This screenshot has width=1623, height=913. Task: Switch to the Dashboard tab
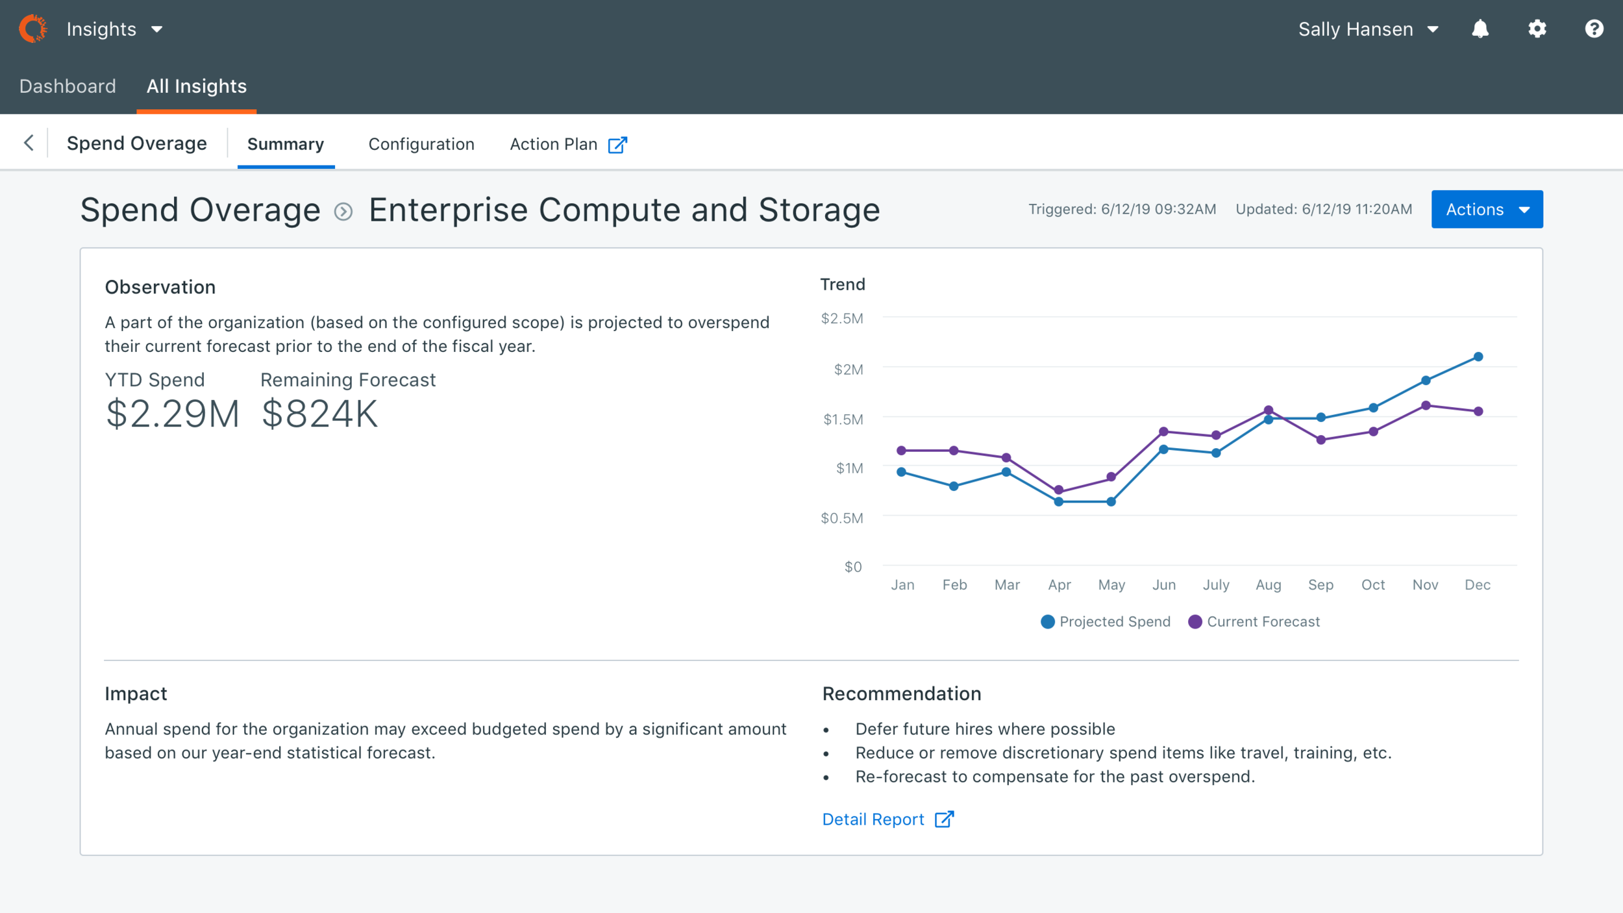(68, 86)
